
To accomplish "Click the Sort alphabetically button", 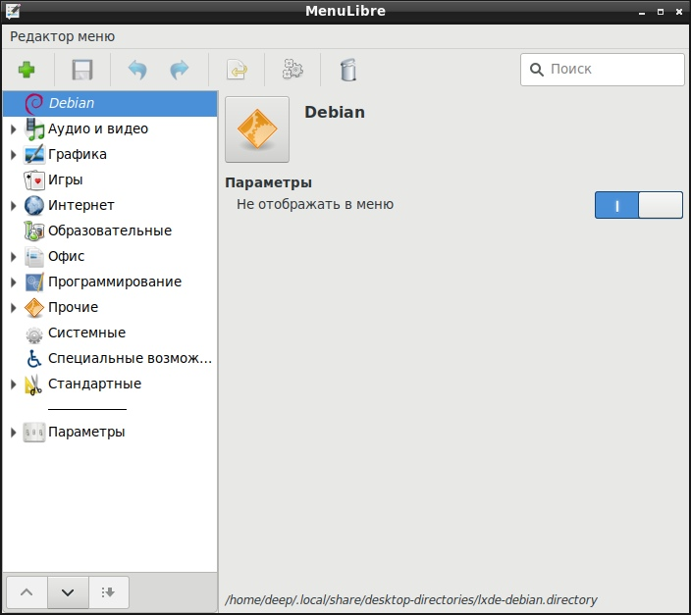I will point(108,592).
